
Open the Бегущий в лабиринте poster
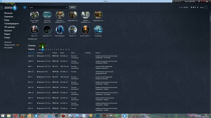click(60, 15)
